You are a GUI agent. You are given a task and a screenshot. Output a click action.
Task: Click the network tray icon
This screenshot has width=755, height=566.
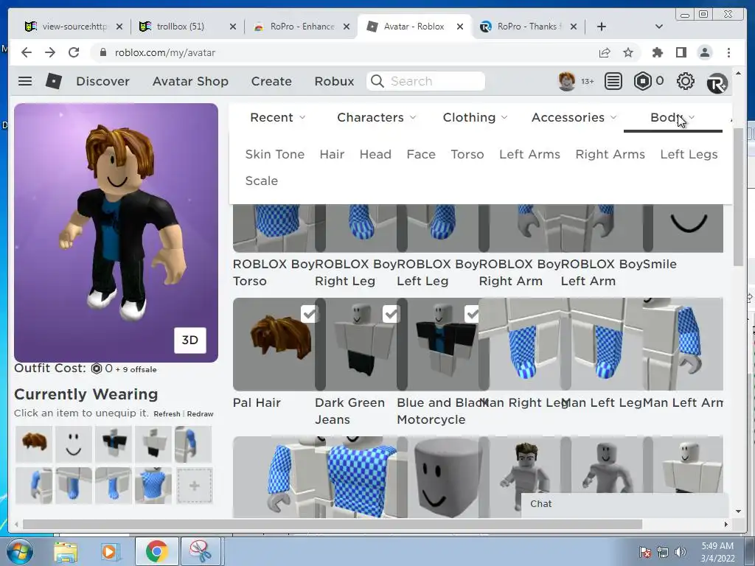pyautogui.click(x=663, y=552)
